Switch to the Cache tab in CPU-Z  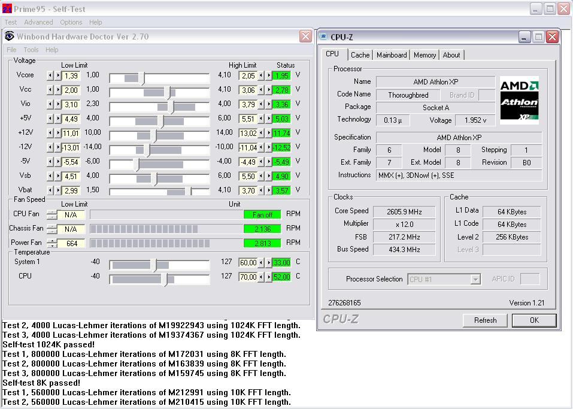360,55
